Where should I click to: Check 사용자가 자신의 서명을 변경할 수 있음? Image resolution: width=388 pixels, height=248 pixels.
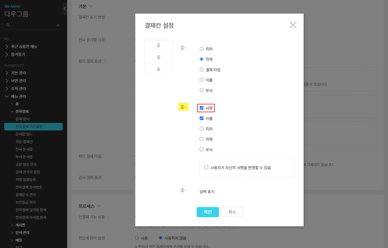(206, 167)
